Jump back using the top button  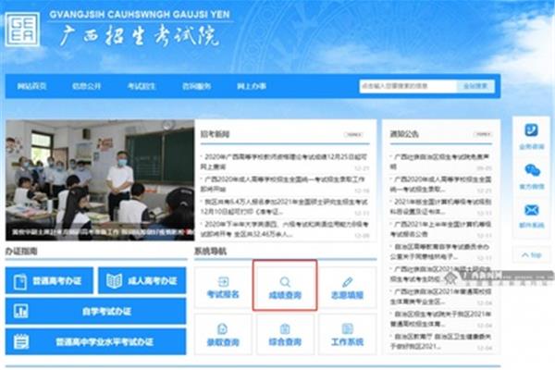(531, 255)
